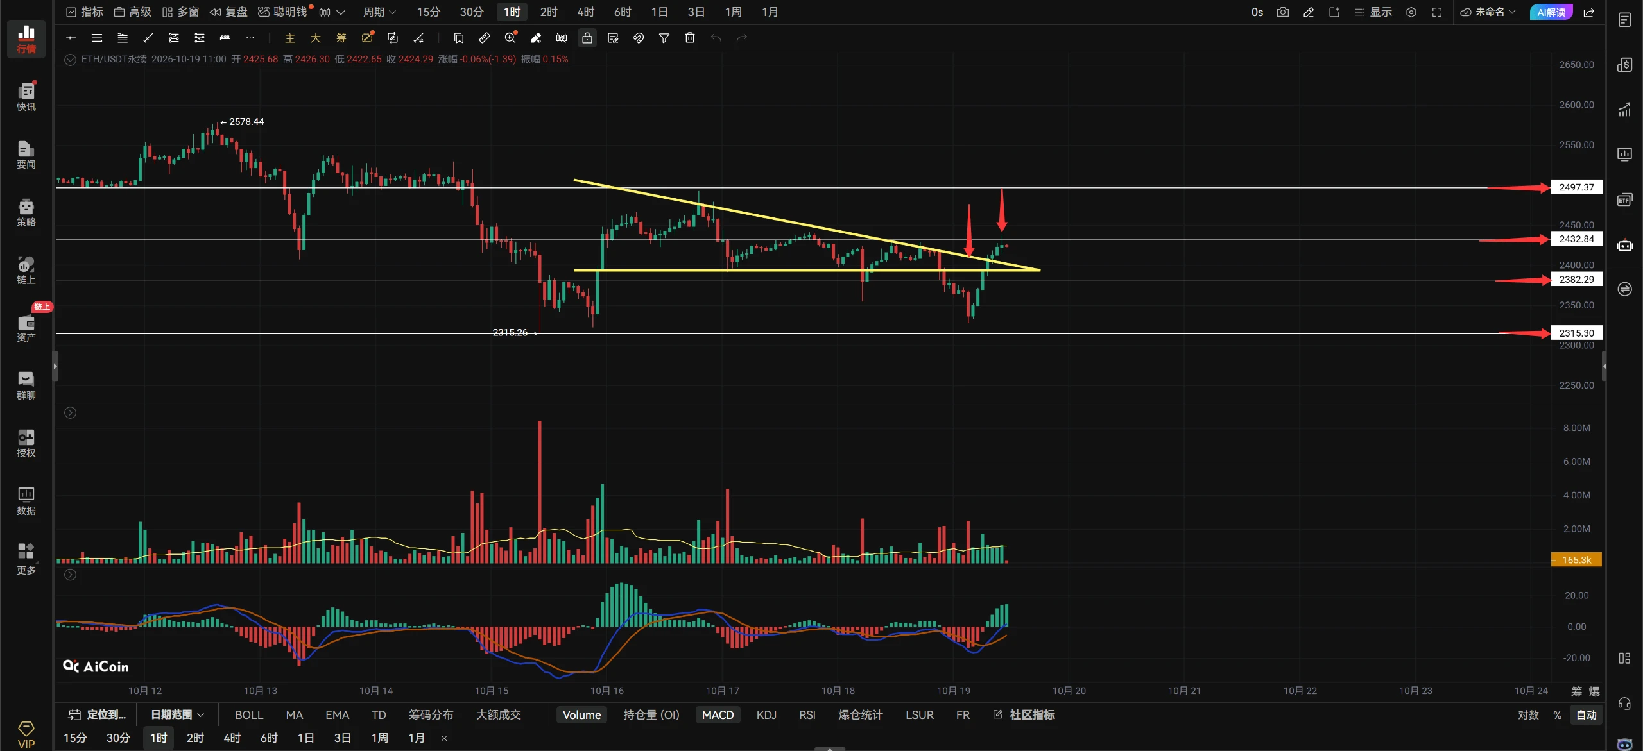Open the 数据 data sidebar icon
The height and width of the screenshot is (751, 1643).
point(26,501)
